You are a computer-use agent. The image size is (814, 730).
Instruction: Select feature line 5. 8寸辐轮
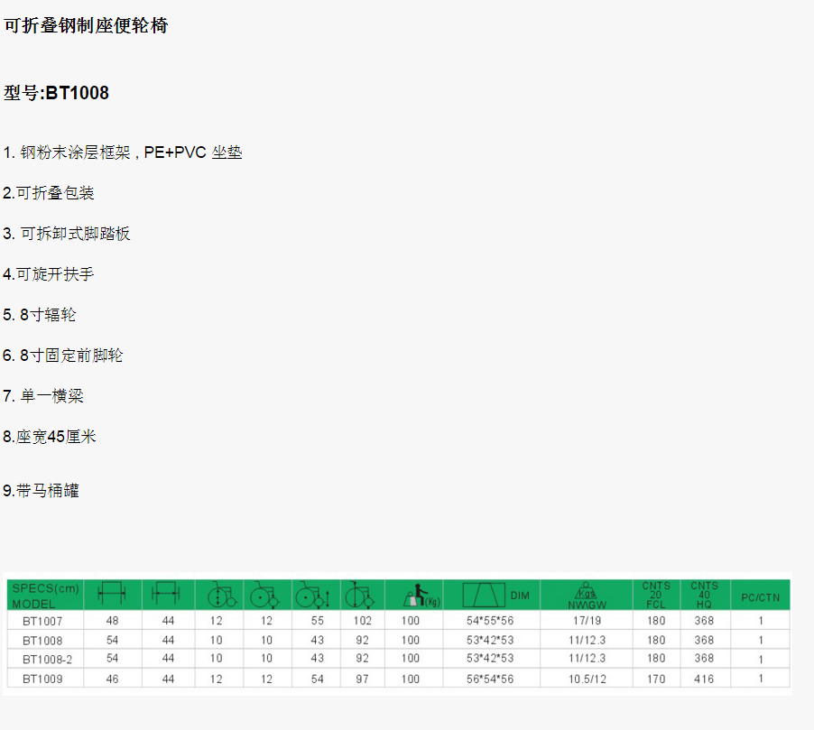[x=40, y=315]
